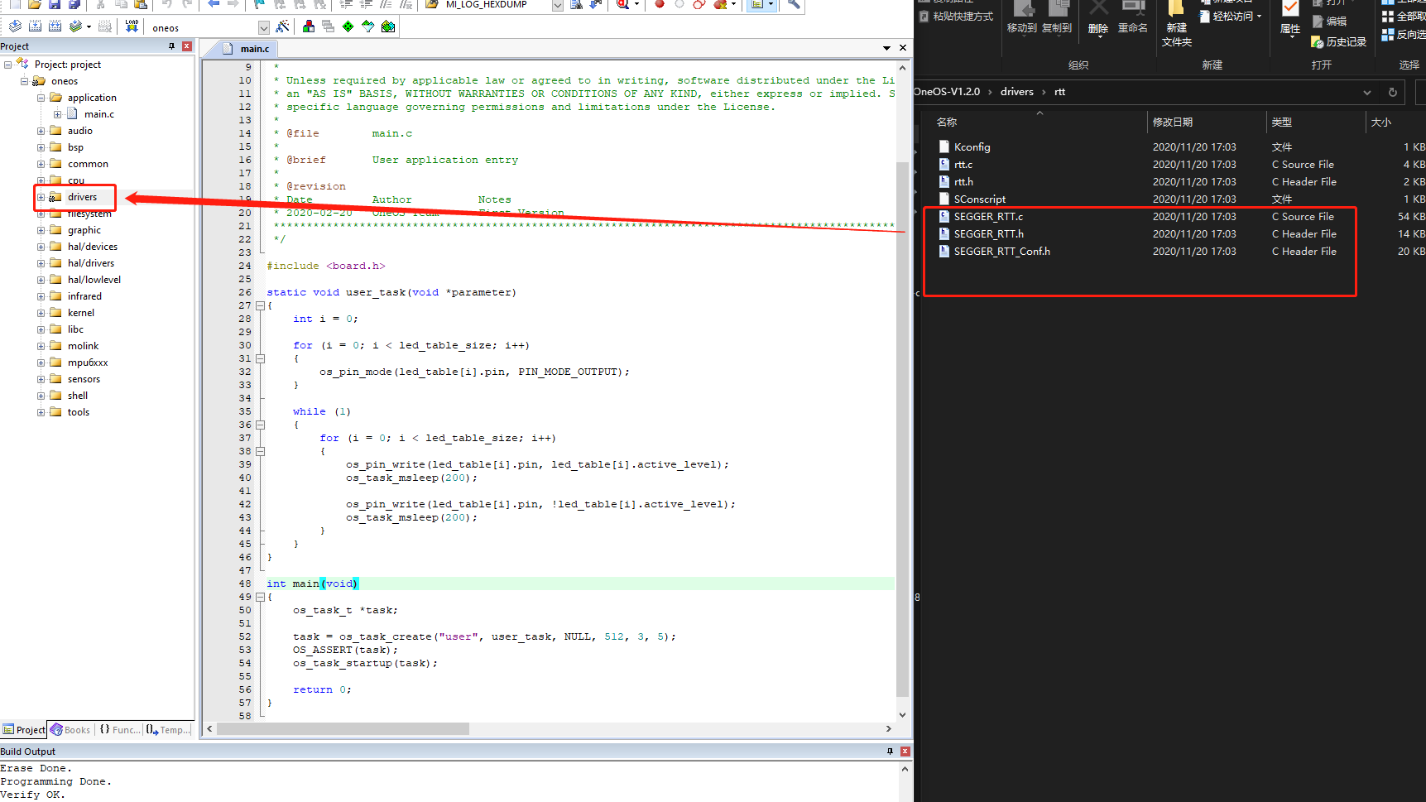Click History (历史记录) in Explorer ribbon
This screenshot has width=1426, height=802.
click(x=1338, y=41)
